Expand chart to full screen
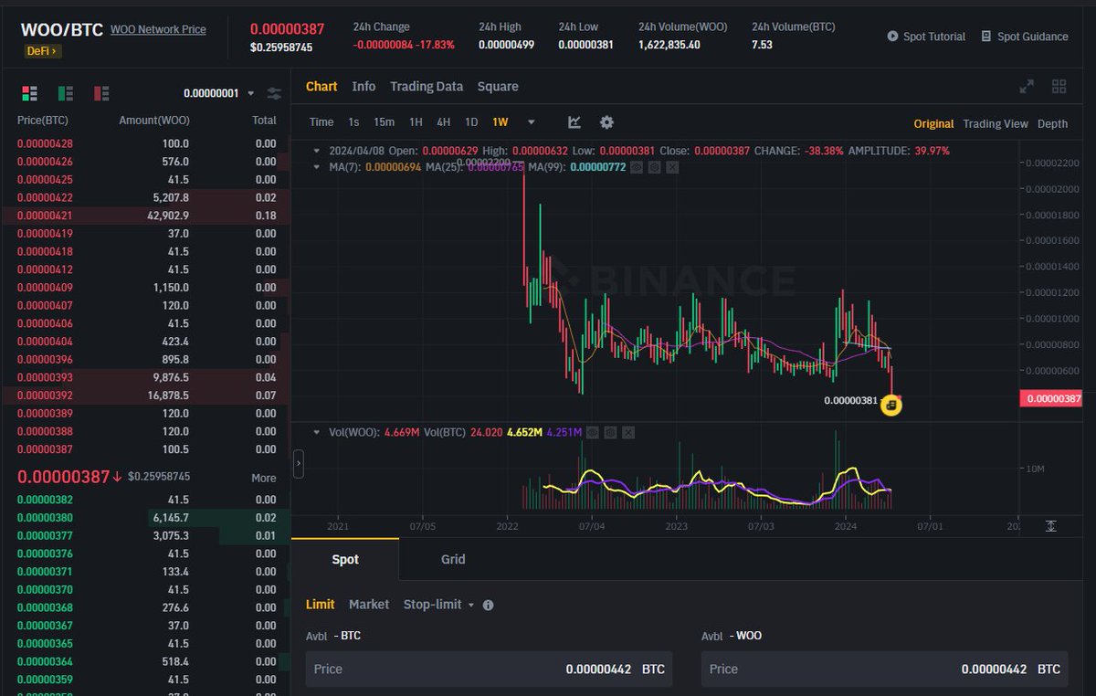This screenshot has width=1096, height=696. [1027, 87]
